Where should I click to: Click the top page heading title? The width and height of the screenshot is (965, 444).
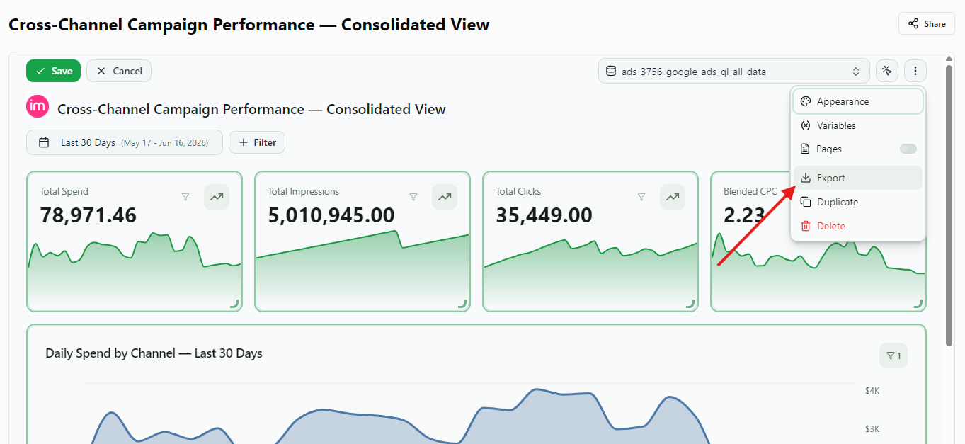[249, 25]
